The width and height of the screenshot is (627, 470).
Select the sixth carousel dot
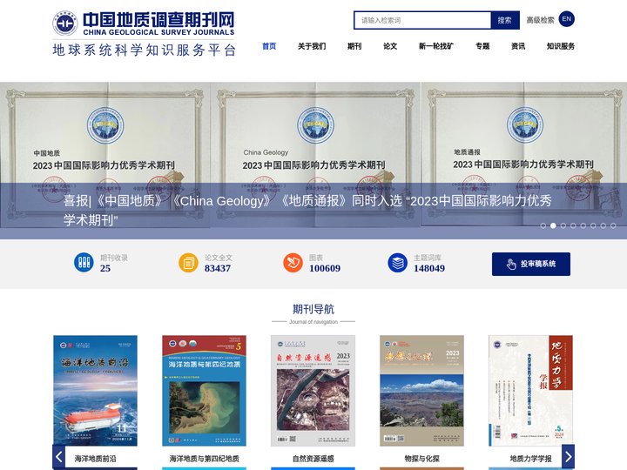(593, 225)
